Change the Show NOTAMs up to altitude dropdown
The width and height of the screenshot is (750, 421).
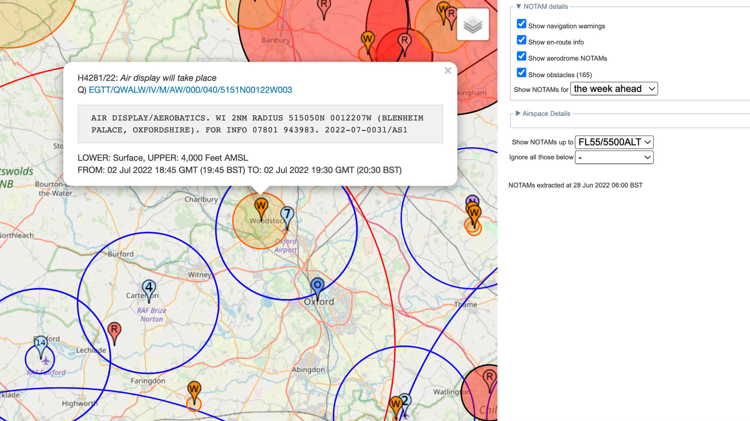point(614,142)
